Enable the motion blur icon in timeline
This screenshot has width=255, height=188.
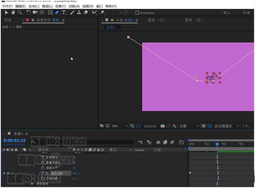pos(172,142)
